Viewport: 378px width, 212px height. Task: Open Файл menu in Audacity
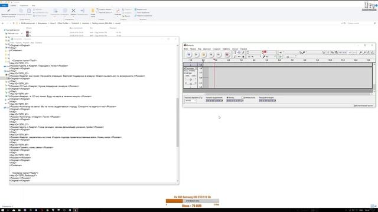click(186, 49)
